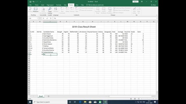This screenshot has width=186, height=104.
Task: Switch to the Insert tab
Action: 43,5
